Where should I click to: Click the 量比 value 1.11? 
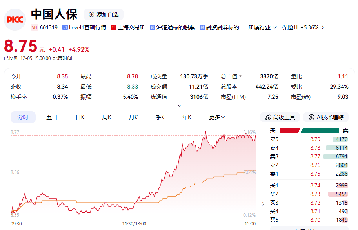click(343, 76)
